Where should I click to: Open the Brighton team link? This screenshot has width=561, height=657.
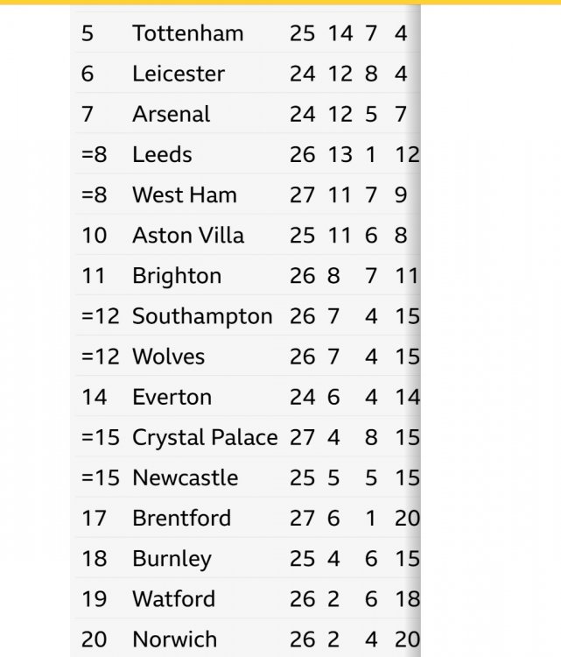click(x=176, y=276)
